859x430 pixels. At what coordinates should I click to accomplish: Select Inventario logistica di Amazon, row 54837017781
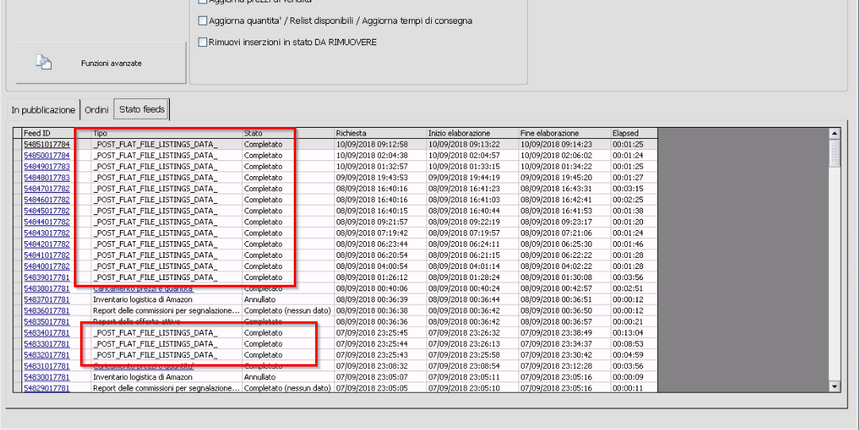coord(142,300)
